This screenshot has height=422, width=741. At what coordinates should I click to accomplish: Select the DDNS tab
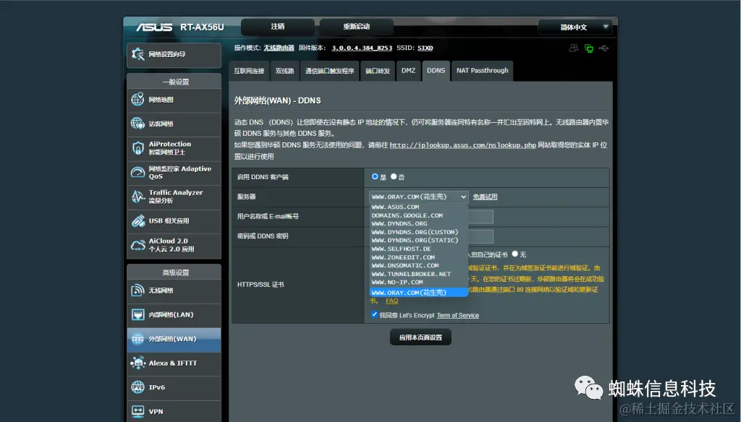pyautogui.click(x=436, y=71)
